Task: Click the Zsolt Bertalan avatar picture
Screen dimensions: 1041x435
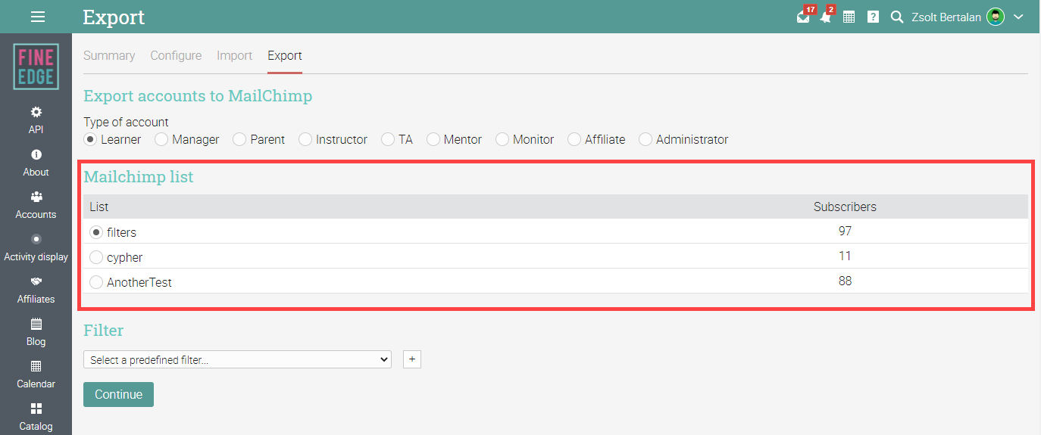Action: [x=996, y=17]
